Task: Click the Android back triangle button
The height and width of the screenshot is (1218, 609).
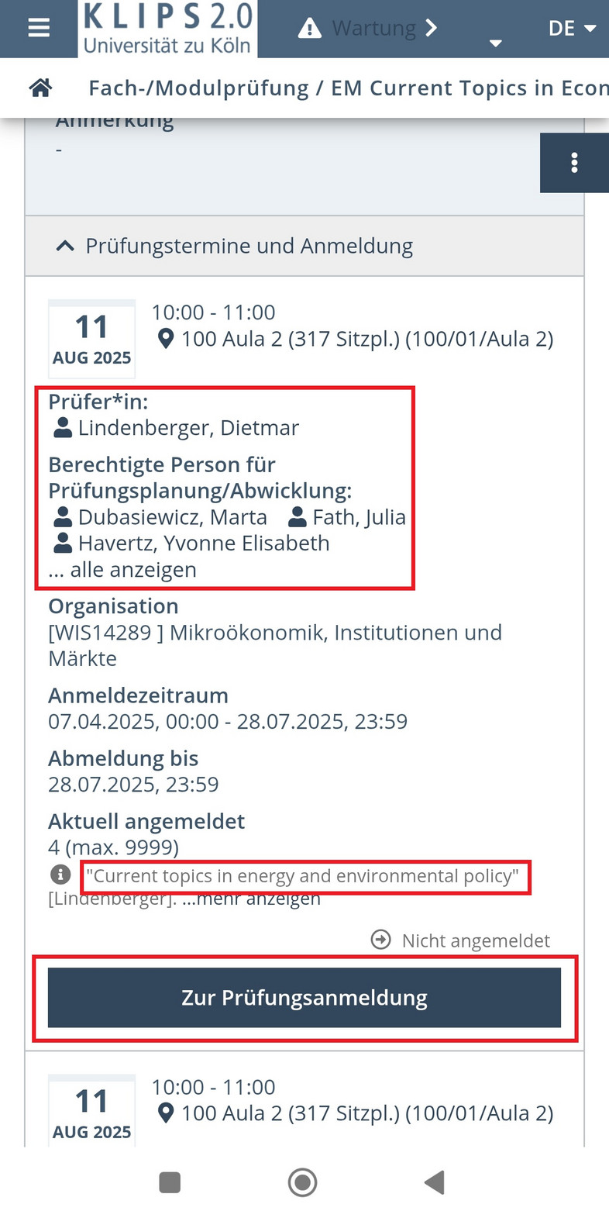Action: pos(435,1182)
